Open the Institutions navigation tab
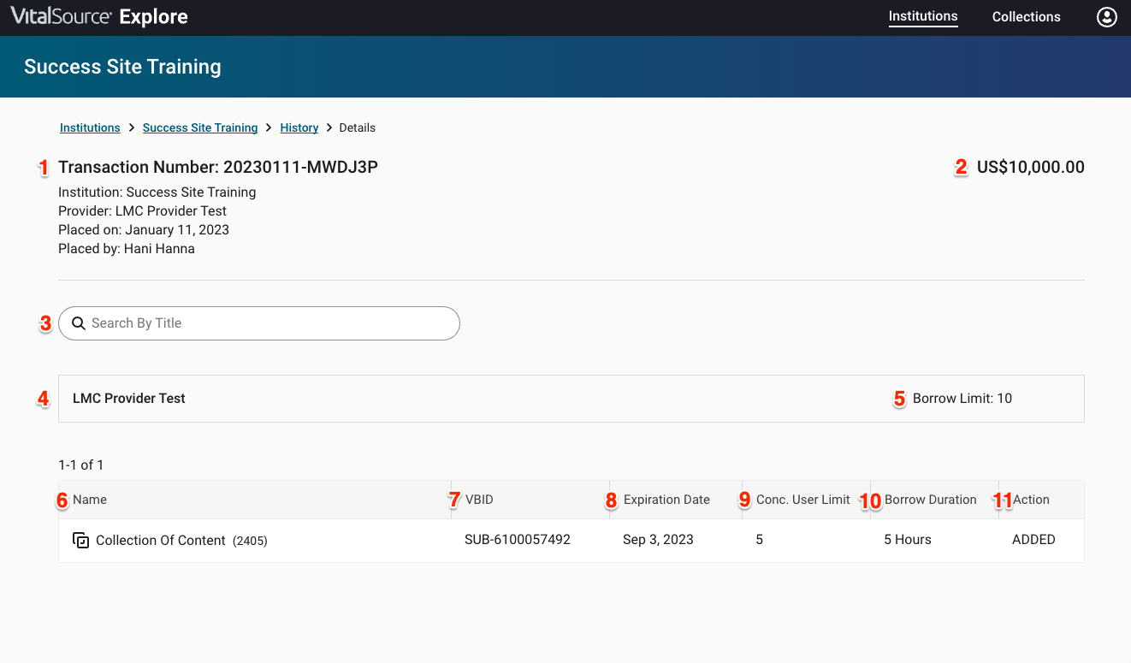Viewport: 1131px width, 663px height. 923,16
